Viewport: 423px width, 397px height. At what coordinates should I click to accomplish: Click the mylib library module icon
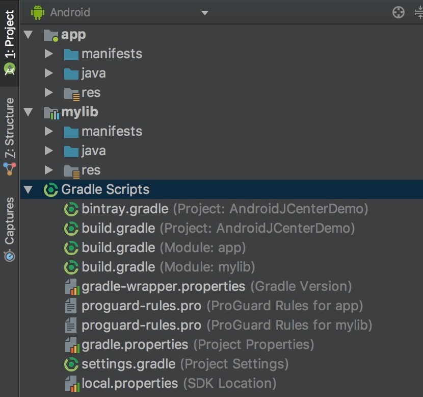(51, 112)
